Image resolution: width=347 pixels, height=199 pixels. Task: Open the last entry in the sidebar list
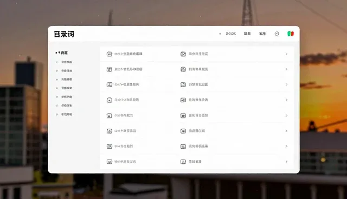click(x=64, y=114)
